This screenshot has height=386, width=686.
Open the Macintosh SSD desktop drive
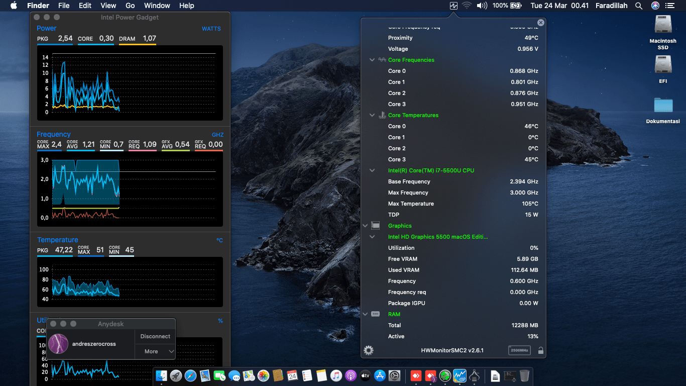coord(663,25)
